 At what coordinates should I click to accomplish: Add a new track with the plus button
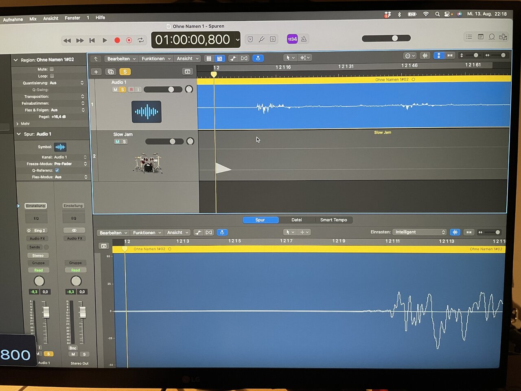click(x=96, y=72)
